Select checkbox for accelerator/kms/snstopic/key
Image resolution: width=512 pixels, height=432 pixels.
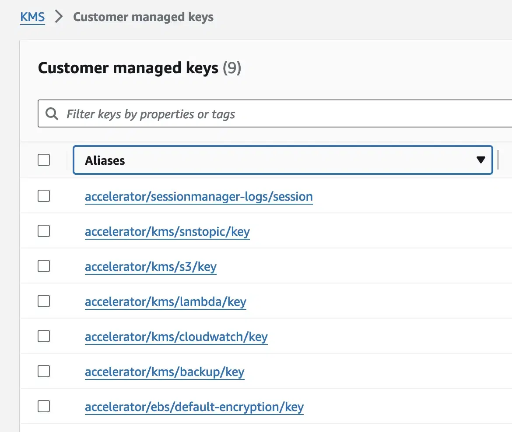44,231
